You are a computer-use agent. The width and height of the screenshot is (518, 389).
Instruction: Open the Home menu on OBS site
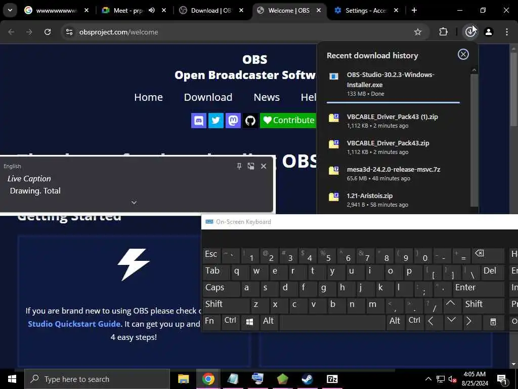[148, 97]
